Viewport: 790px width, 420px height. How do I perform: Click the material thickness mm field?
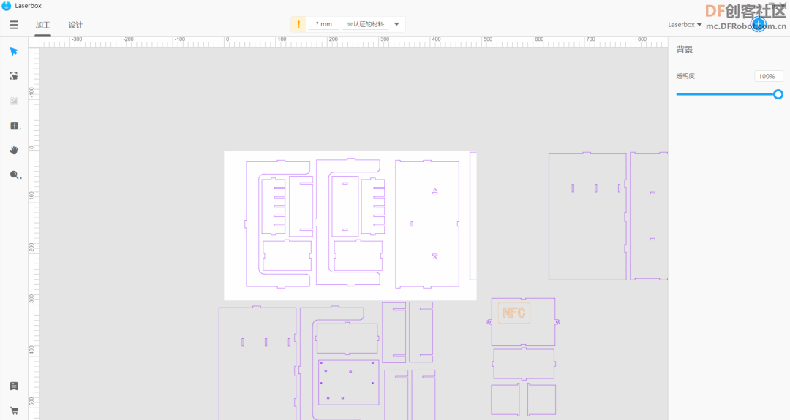(323, 24)
